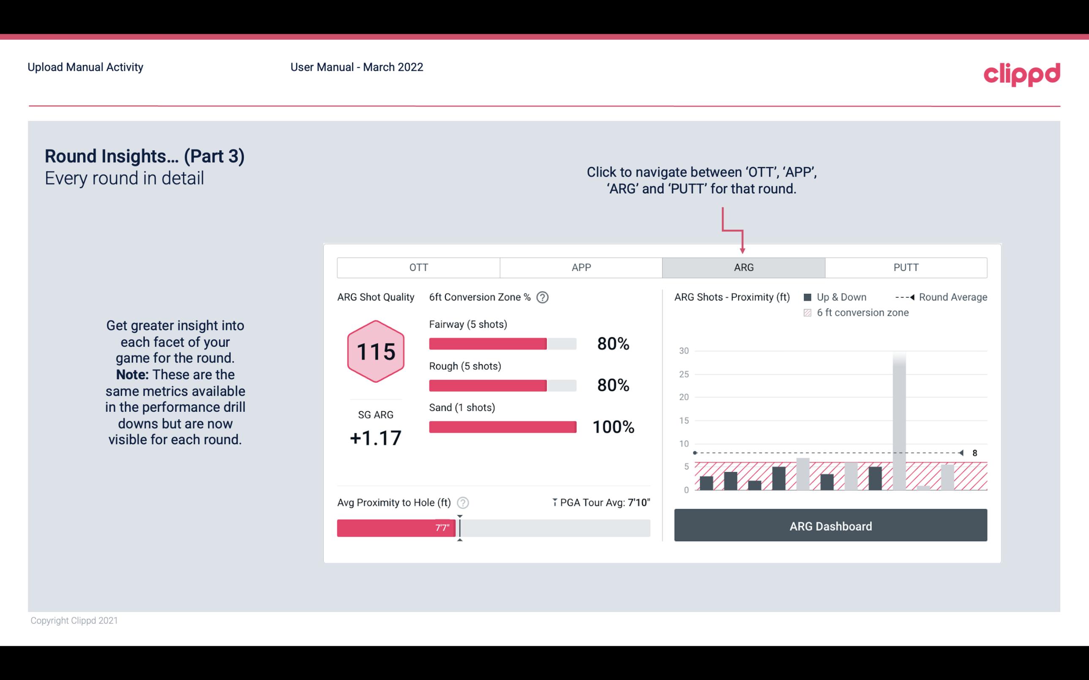Click the help icon next to Avg Proximity
This screenshot has height=680, width=1089.
pos(463,502)
